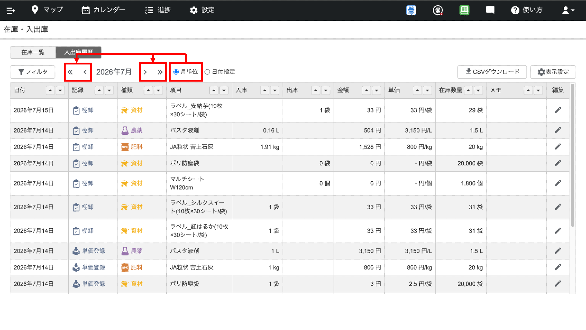
Task: Sort 種類 column descending
Action: point(158,90)
